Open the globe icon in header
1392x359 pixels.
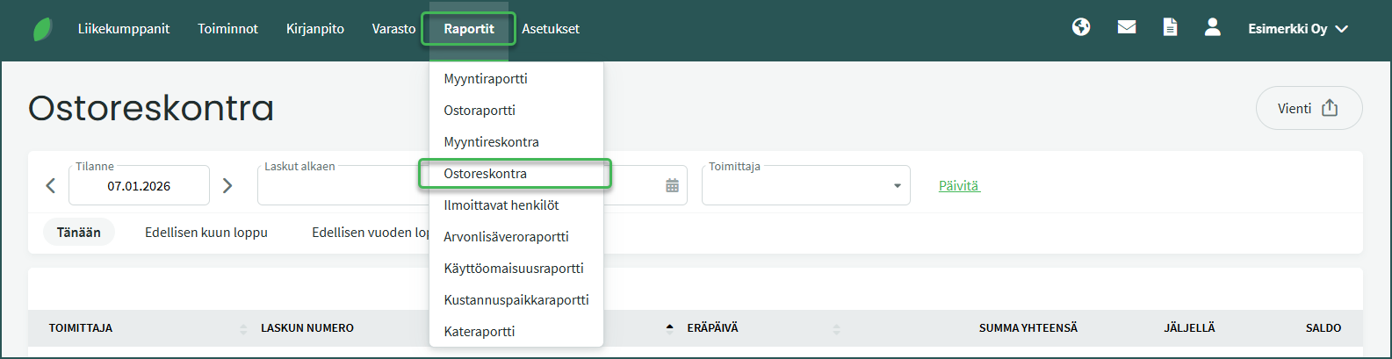(x=1081, y=28)
